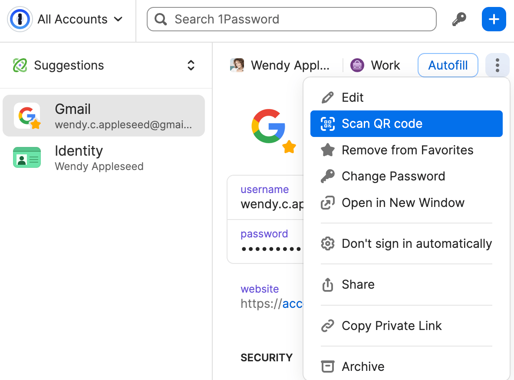Click the Autofill button

[448, 65]
